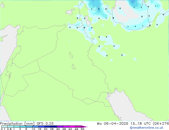Click the legend value '0.5'
The height and width of the screenshot is (130, 169).
click(x=9, y=129)
